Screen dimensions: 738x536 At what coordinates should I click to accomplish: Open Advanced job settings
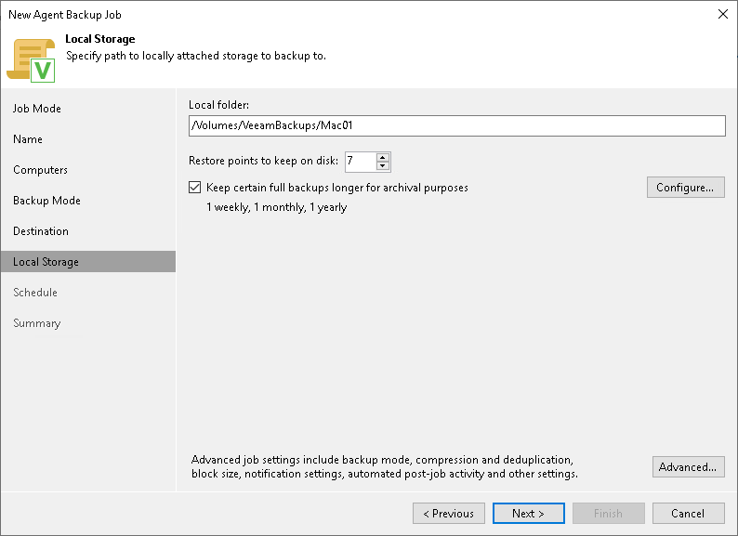point(688,467)
